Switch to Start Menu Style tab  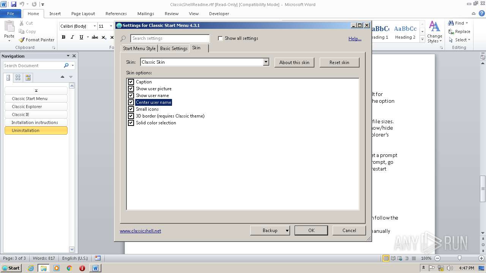(x=139, y=49)
